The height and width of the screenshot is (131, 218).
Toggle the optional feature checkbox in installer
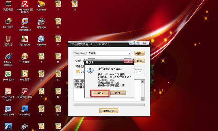pos(78,72)
